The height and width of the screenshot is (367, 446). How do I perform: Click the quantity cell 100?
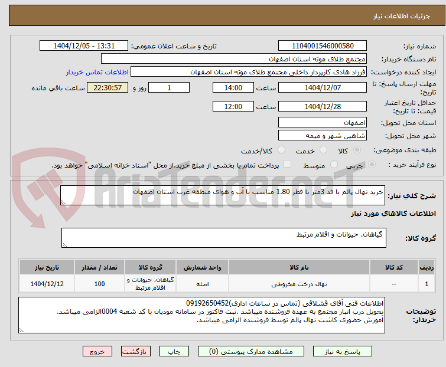point(99,283)
